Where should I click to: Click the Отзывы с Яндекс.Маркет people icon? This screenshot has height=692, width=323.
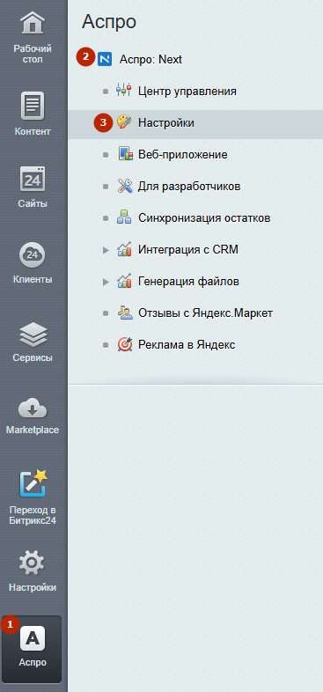tap(124, 313)
